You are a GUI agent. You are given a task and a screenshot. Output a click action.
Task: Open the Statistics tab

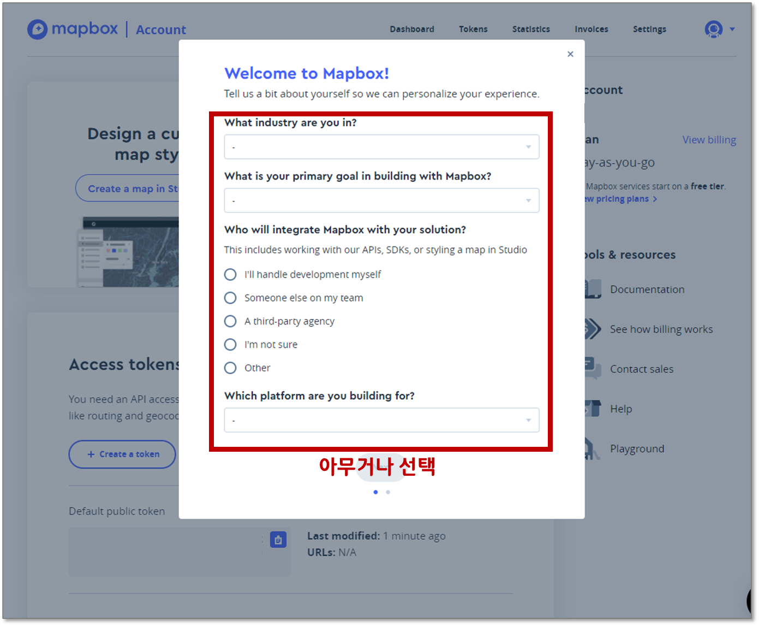[x=531, y=29]
